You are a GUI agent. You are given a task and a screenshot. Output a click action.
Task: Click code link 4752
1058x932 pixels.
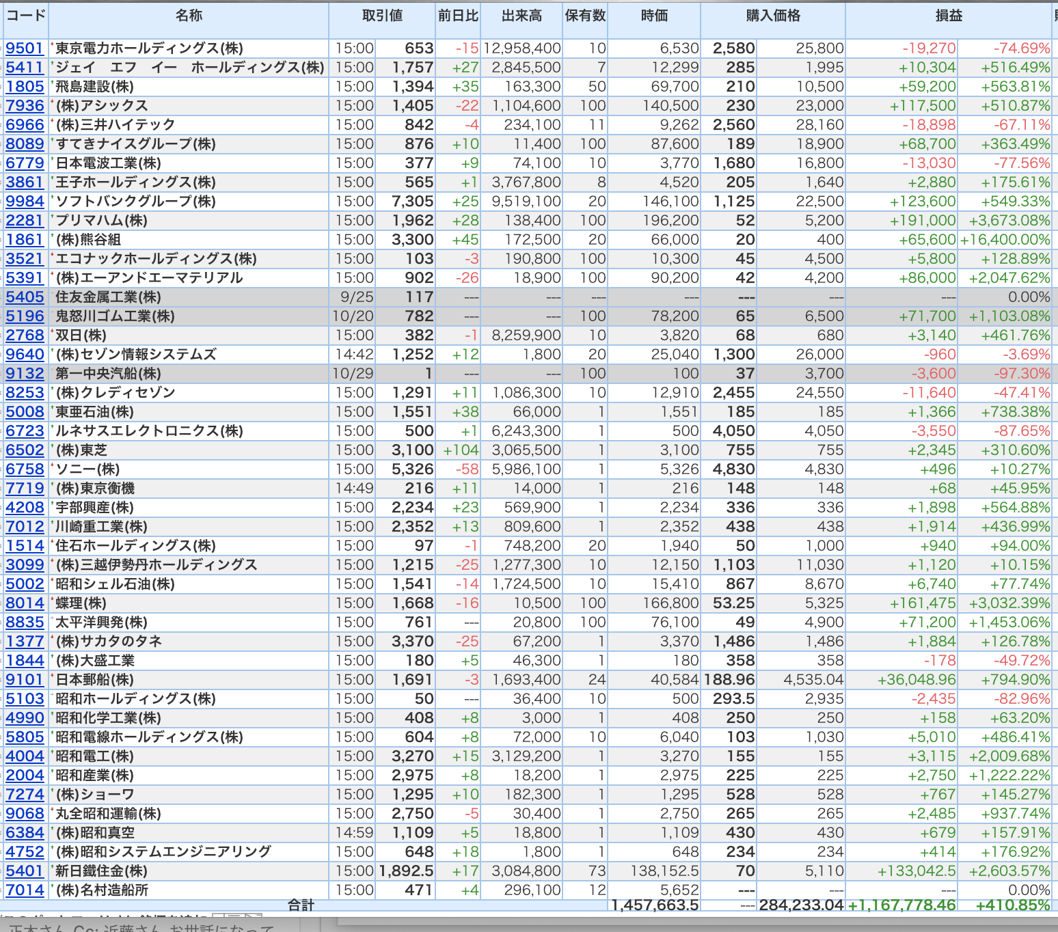25,852
